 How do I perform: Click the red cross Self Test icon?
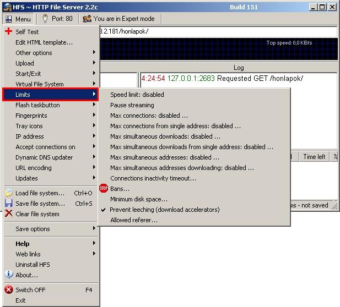[x=8, y=31]
